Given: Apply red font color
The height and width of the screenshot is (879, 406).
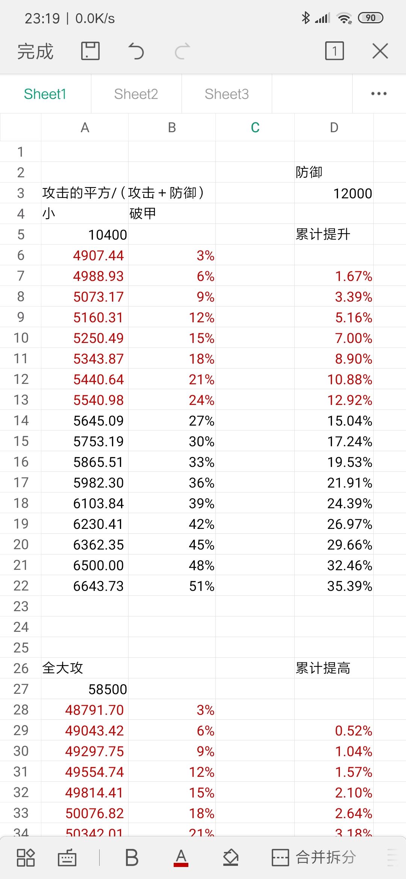Looking at the screenshot, I should [181, 858].
